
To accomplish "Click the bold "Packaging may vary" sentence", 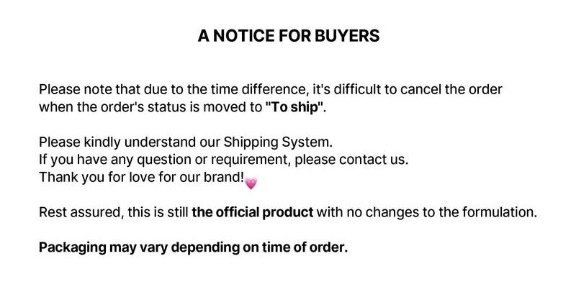I will click(193, 247).
